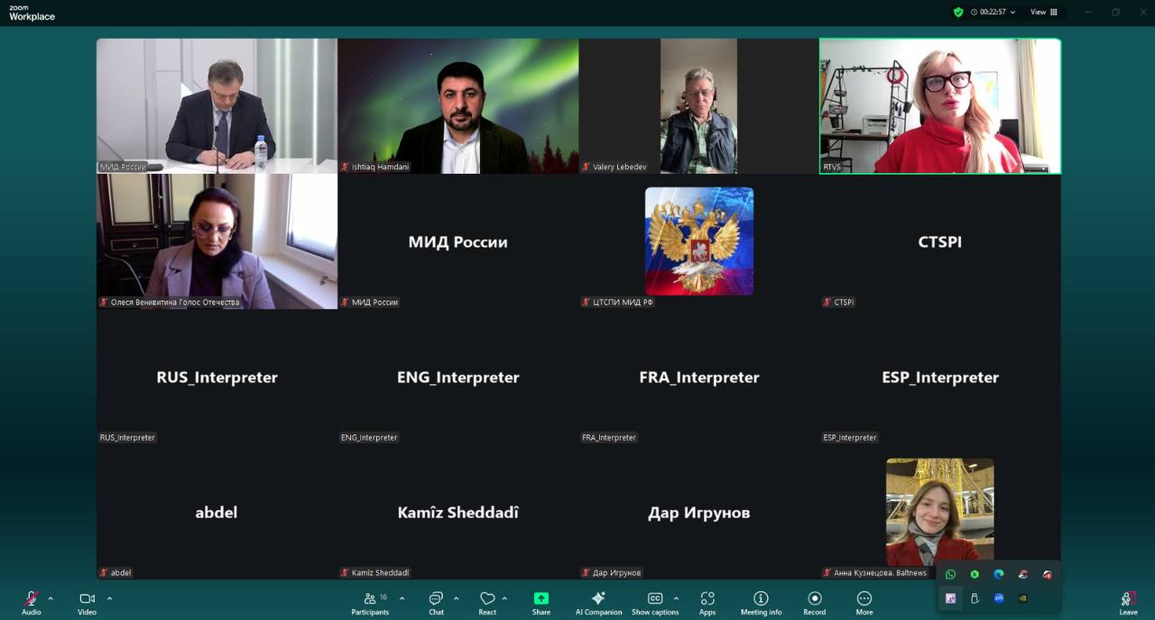Viewport: 1155px width, 620px height.
Task: Open the More options menu
Action: [x=864, y=602]
